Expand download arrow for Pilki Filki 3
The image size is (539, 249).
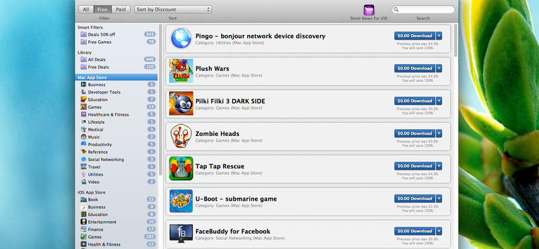[439, 101]
